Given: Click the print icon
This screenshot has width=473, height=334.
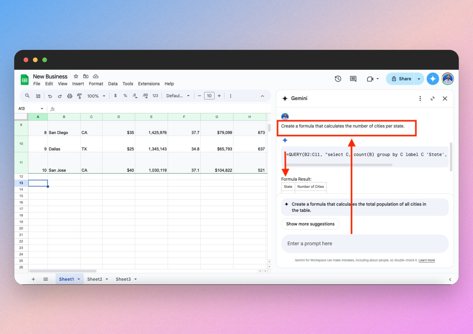Looking at the screenshot, I should coord(69,96).
